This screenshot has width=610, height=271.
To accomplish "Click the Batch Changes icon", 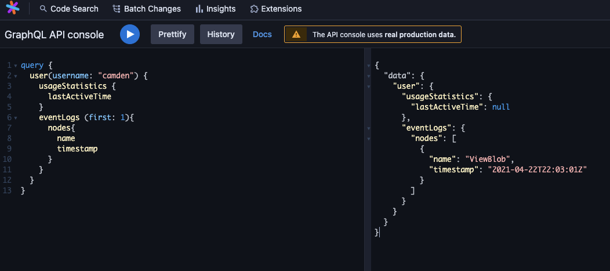I will (x=116, y=9).
